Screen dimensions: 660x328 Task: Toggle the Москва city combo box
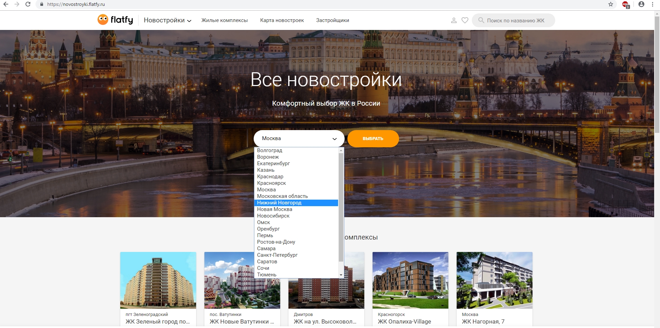click(299, 138)
